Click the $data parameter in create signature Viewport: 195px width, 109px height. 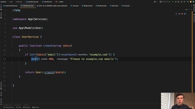click(x=67, y=46)
